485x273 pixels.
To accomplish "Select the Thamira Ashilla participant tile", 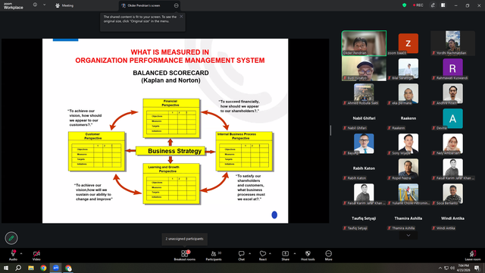I will 408,219.
